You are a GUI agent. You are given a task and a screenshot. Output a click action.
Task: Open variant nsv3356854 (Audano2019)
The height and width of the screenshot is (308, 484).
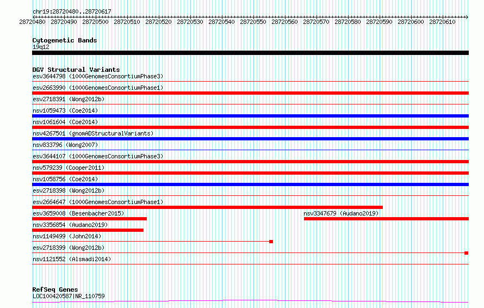point(70,225)
